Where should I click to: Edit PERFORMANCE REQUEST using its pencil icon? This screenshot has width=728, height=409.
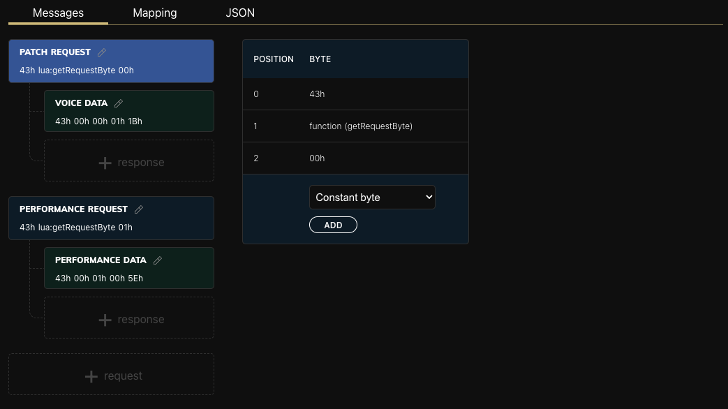(138, 209)
